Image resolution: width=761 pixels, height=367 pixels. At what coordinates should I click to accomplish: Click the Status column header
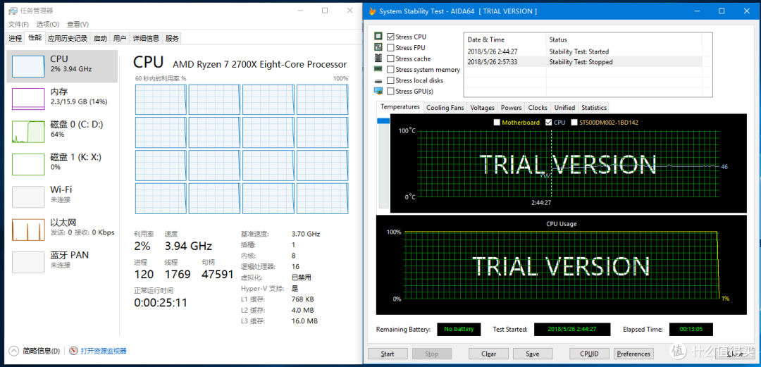[x=624, y=40]
